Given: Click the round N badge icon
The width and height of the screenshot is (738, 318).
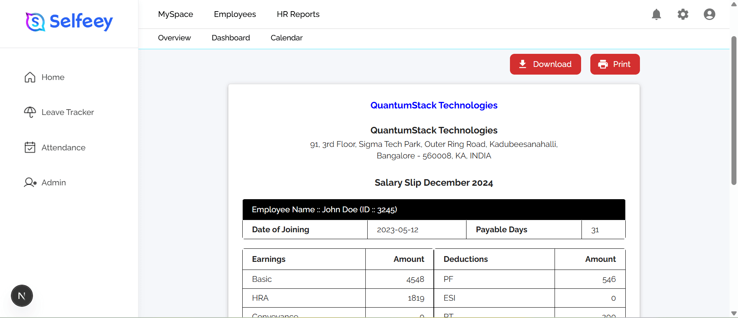Looking at the screenshot, I should (22, 296).
